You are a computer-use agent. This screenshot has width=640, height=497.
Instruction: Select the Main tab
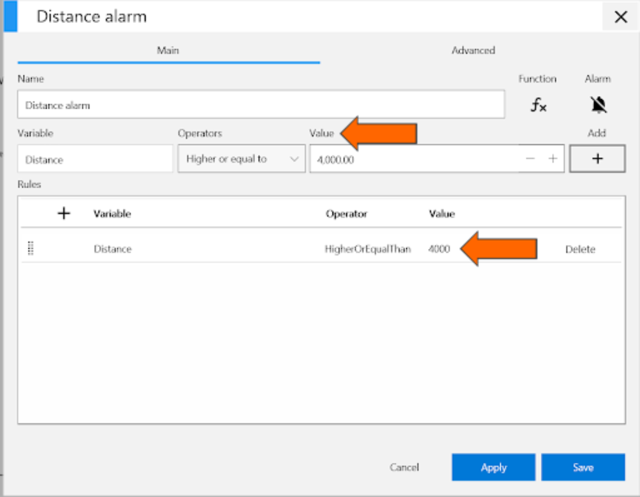coord(168,50)
